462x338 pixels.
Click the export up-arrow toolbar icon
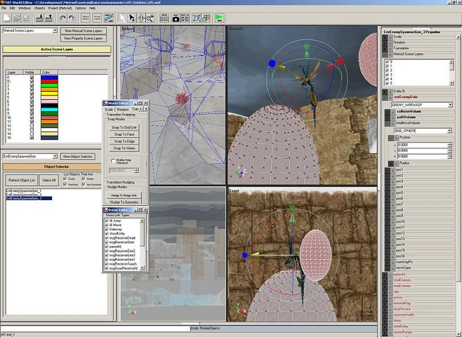(49, 18)
